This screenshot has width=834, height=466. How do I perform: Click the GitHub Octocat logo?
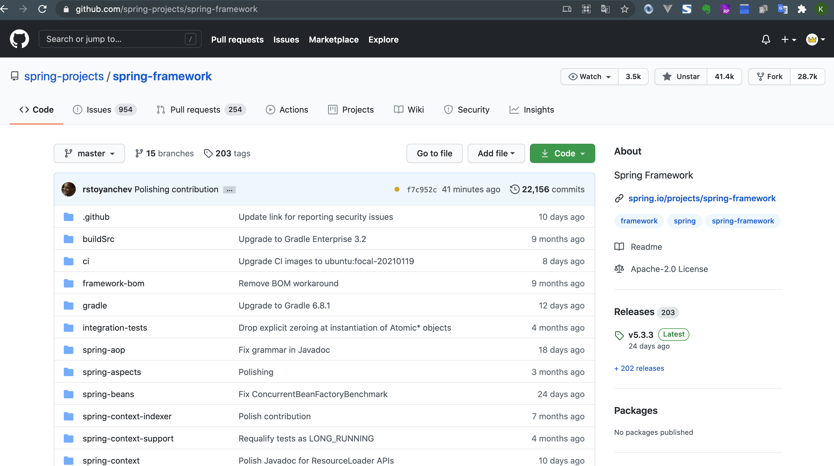pos(19,39)
